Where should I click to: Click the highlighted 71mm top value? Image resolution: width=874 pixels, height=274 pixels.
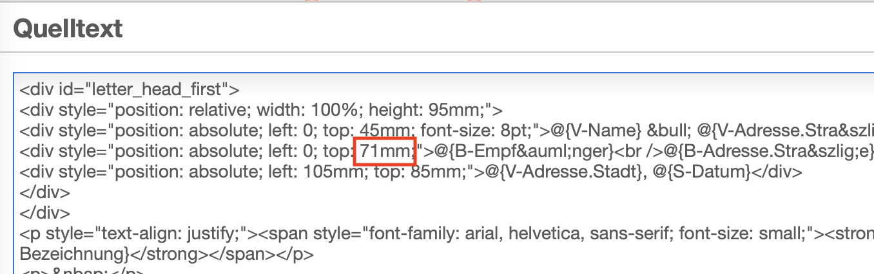tap(385, 151)
